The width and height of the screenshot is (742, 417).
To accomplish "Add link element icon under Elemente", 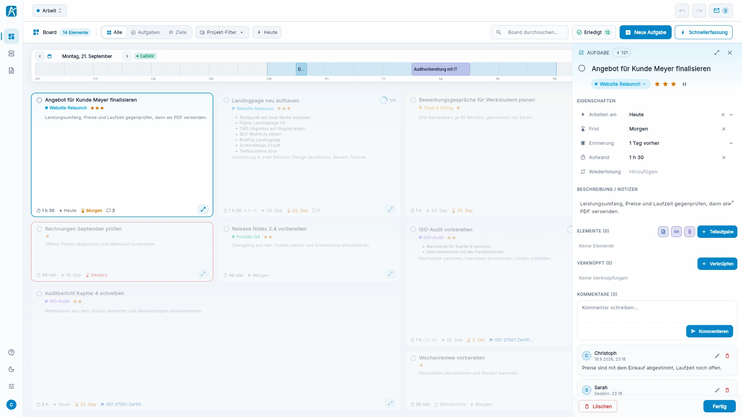I will (676, 232).
